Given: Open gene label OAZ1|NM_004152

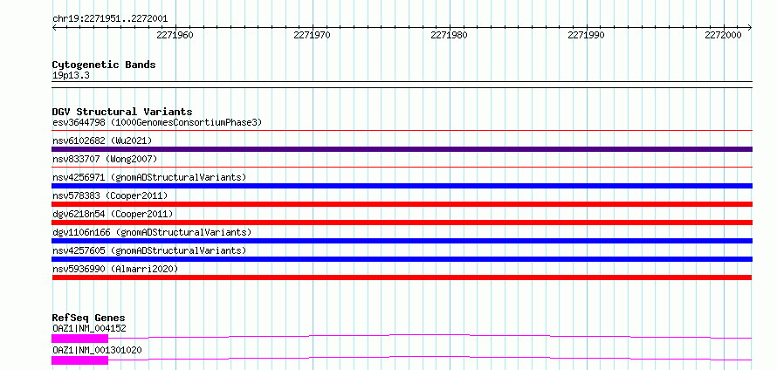Looking at the screenshot, I should [89, 328].
